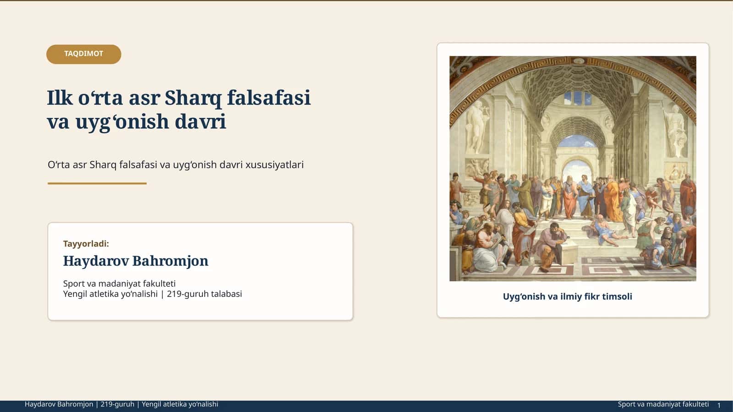Click the 'Tayyorladi:' label

[86, 244]
